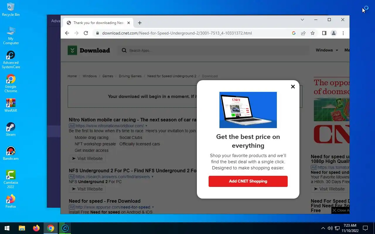Show hidden system tray icons
This screenshot has height=234, width=375.
pos(323,228)
